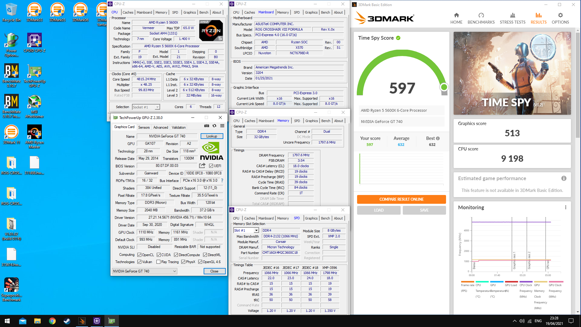Click Frame rate legend swatch in Monitoring
The width and height of the screenshot is (581, 327).
467,282
